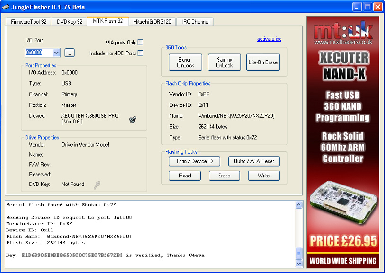Switch to the FirmwareTool 32 tab
The height and width of the screenshot is (273, 385).
click(28, 22)
